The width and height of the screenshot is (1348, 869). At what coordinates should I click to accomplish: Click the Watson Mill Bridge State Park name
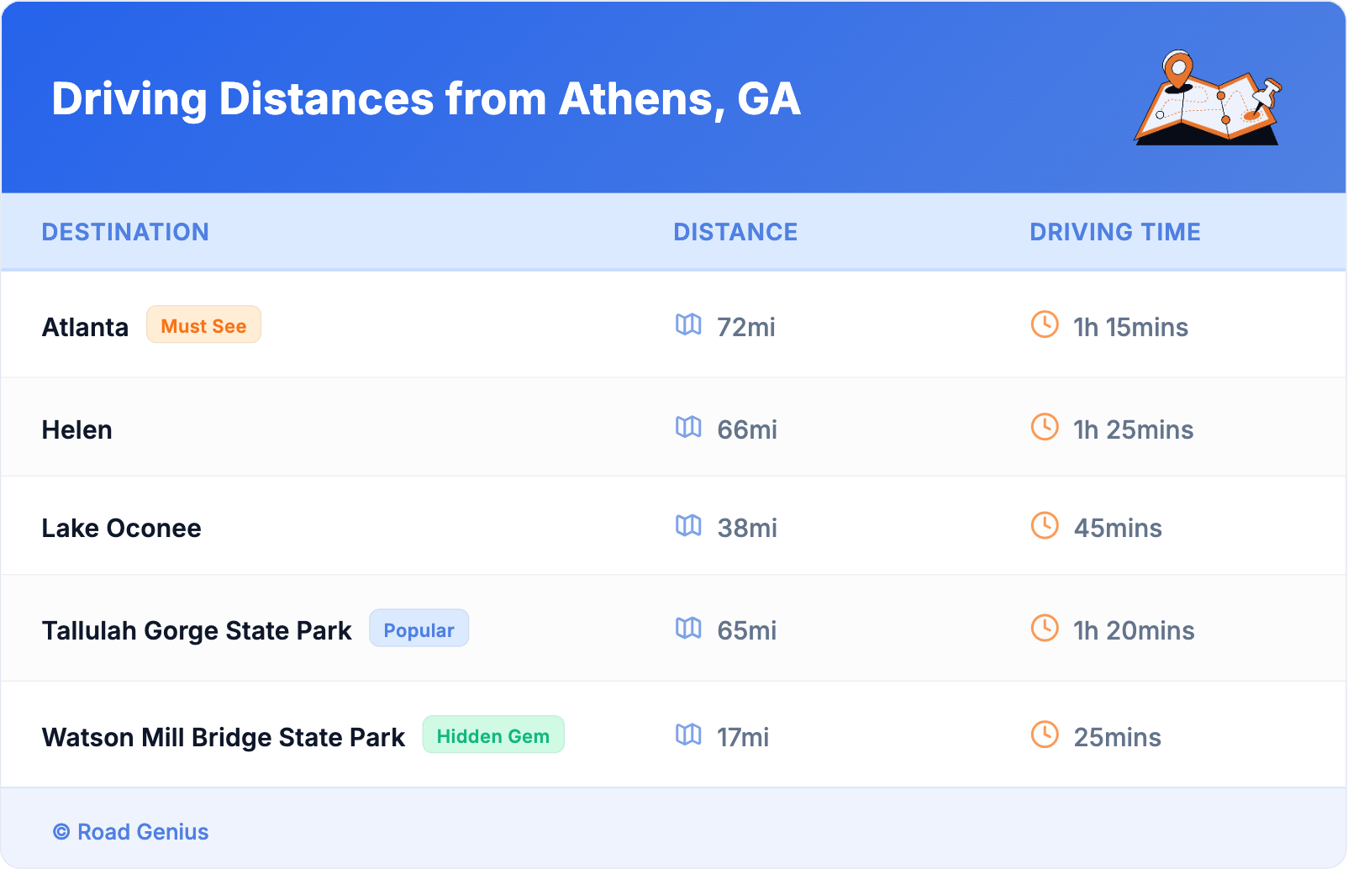coord(224,737)
